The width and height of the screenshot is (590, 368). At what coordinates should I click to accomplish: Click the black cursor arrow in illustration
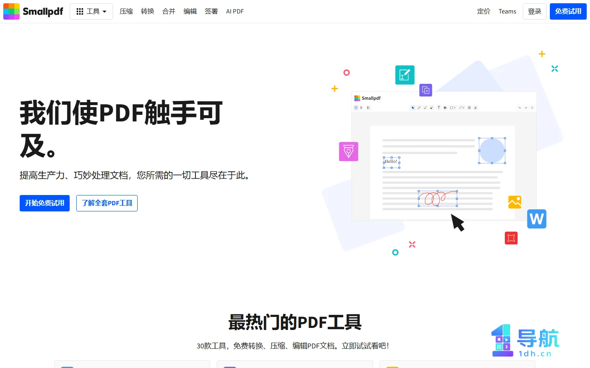(458, 222)
